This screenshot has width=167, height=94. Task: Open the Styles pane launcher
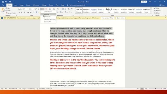pyautogui.click(x=152, y=15)
